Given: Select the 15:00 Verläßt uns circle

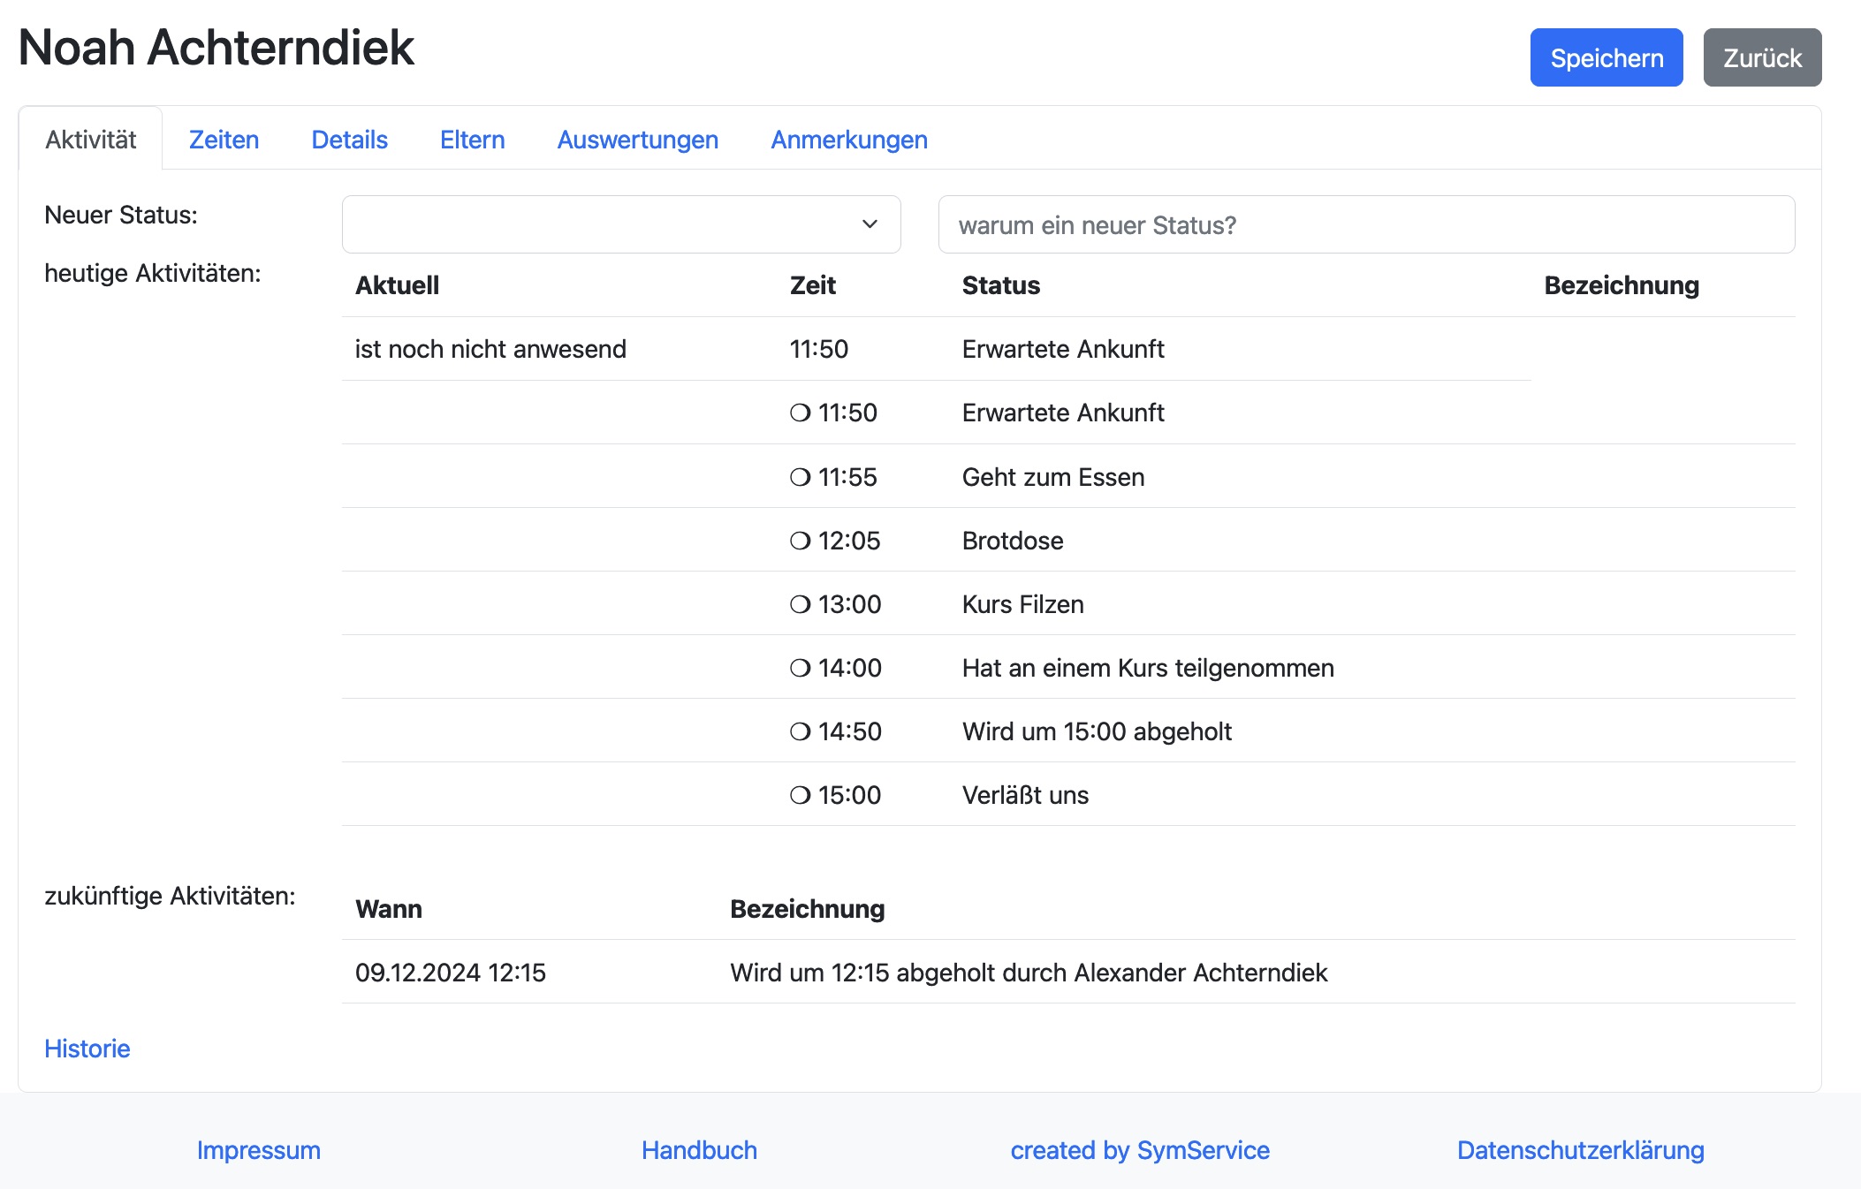Looking at the screenshot, I should [x=801, y=794].
